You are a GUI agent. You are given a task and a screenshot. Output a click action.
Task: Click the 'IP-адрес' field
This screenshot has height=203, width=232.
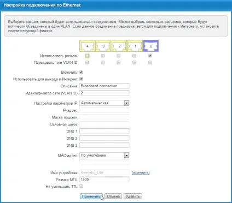[x=105, y=110]
